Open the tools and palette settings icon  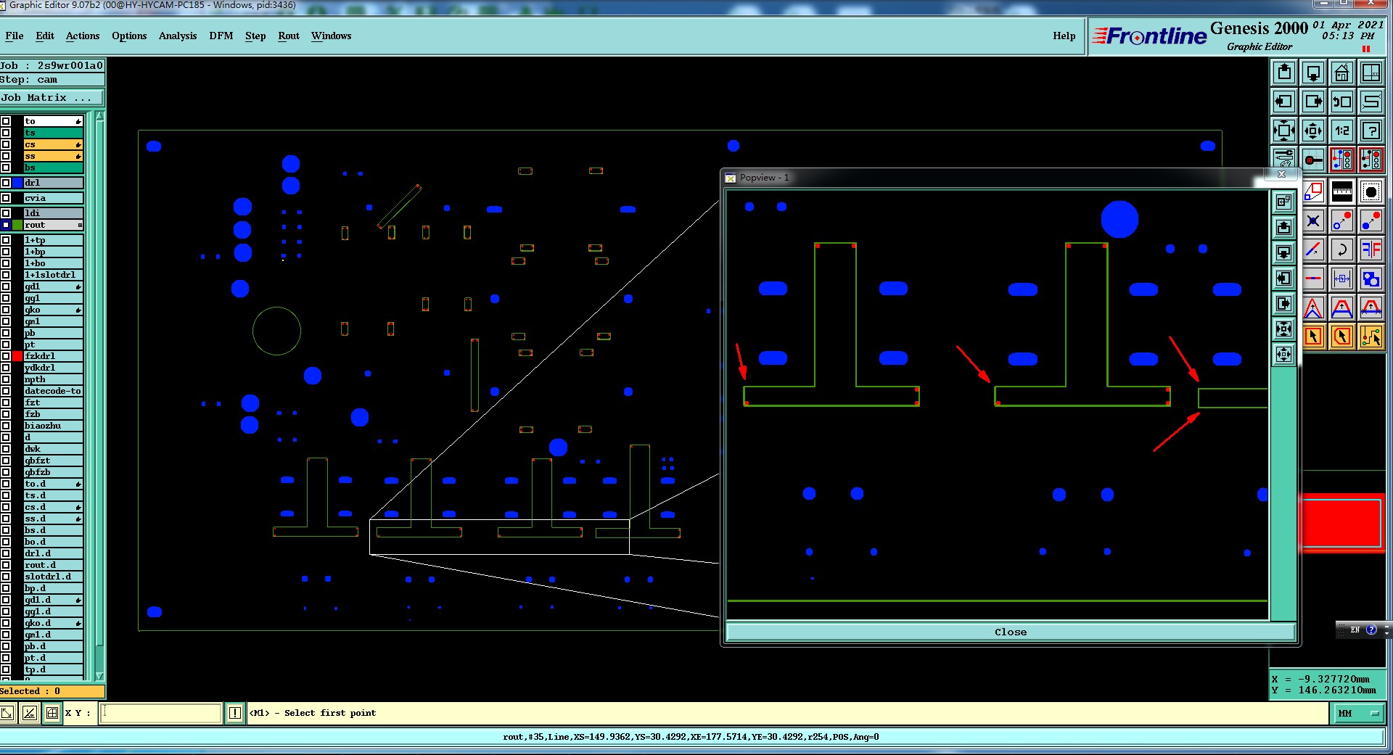tap(1284, 158)
